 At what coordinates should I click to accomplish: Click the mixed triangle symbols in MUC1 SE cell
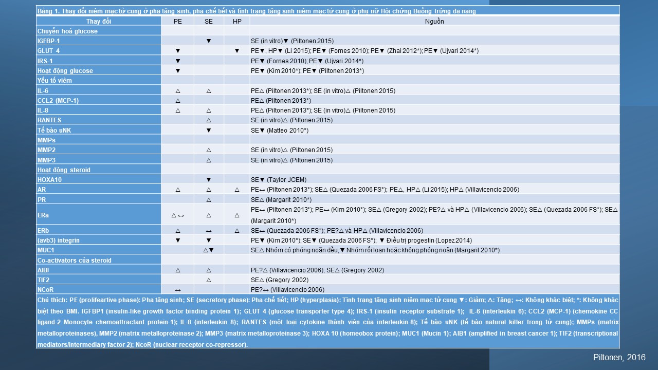click(209, 250)
